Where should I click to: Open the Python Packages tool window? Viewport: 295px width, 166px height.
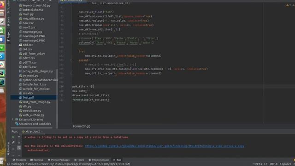tap(59, 160)
